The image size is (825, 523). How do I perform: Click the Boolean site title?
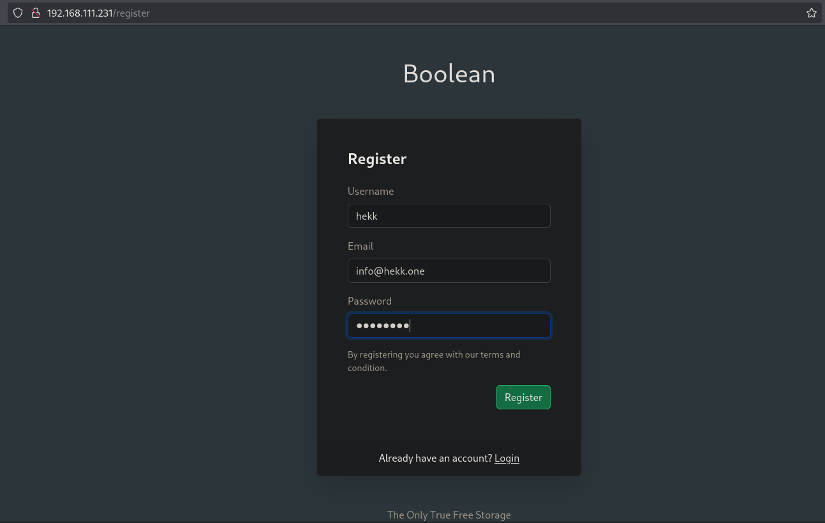click(x=449, y=74)
